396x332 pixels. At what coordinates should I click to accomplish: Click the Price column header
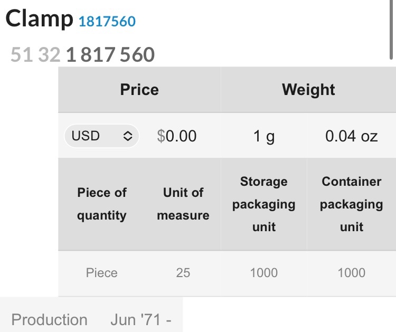[139, 90]
